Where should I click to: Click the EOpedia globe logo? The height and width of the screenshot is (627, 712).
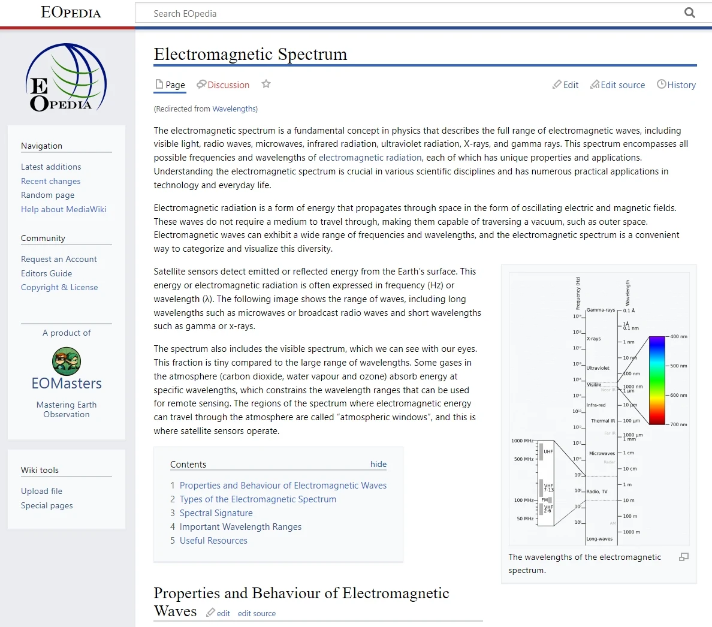(67, 78)
